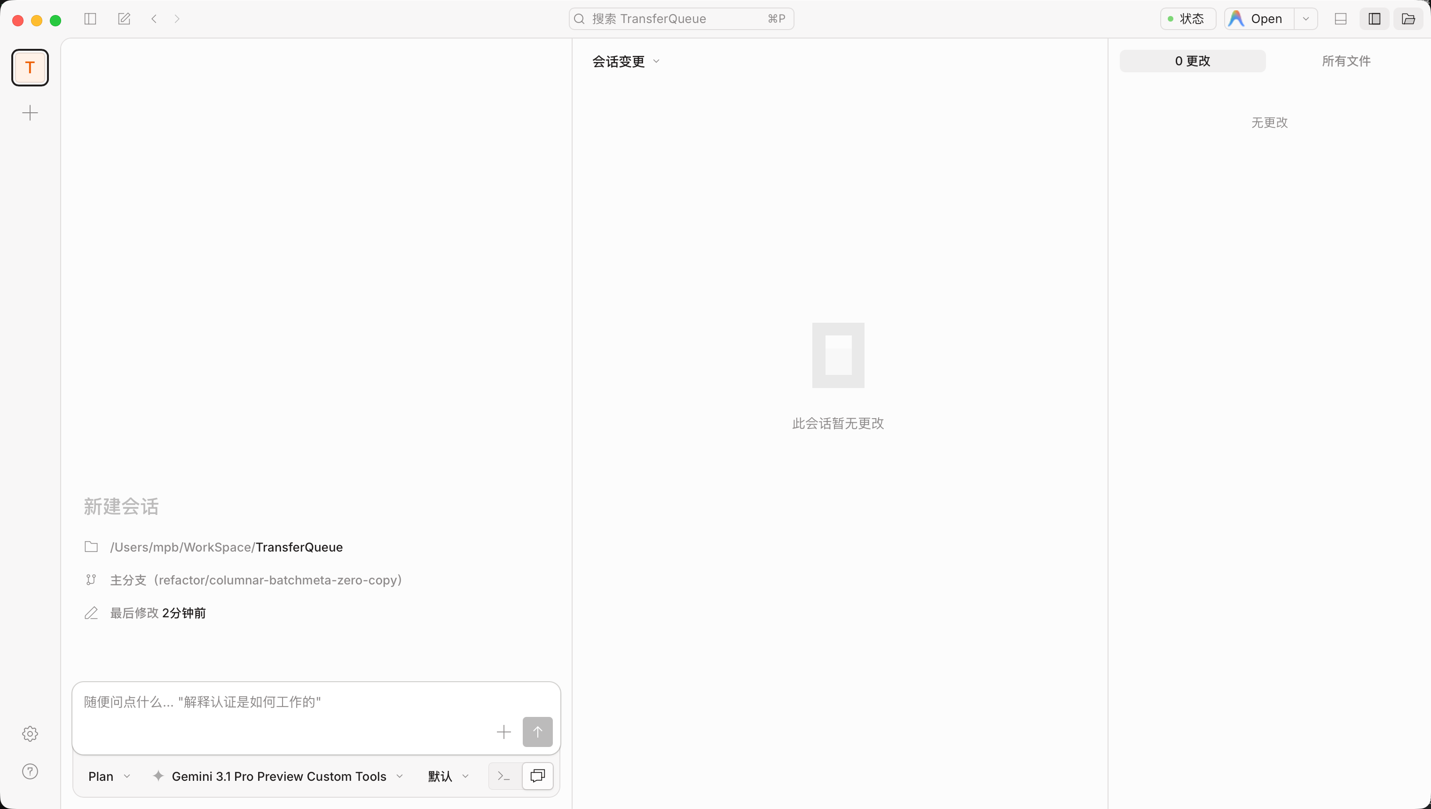Viewport: 1431px width, 809px height.
Task: Toggle the terminal mode in the composer
Action: pyautogui.click(x=503, y=776)
